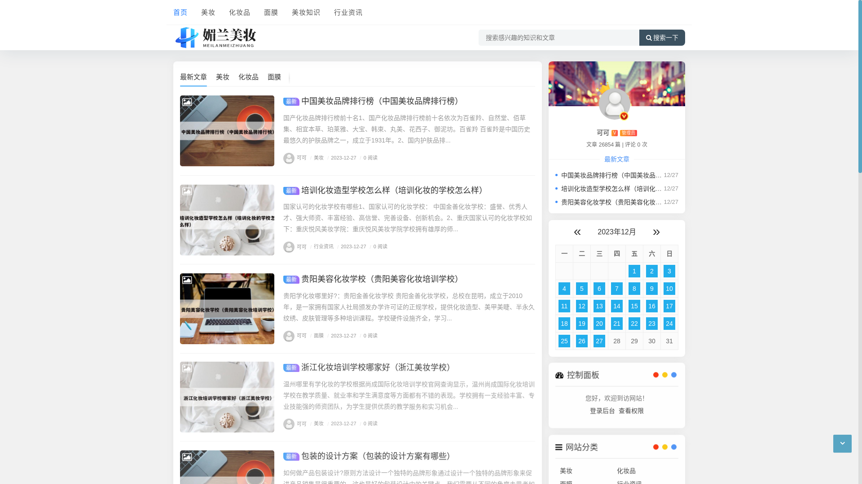The image size is (862, 484).
Task: Open article 贵阳美容化妆学校 title
Action: (x=382, y=279)
